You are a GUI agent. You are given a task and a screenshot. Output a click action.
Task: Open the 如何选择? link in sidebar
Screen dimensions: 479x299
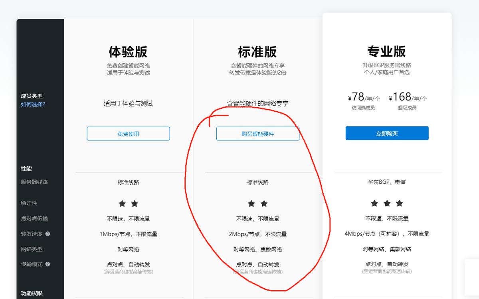[x=28, y=105]
